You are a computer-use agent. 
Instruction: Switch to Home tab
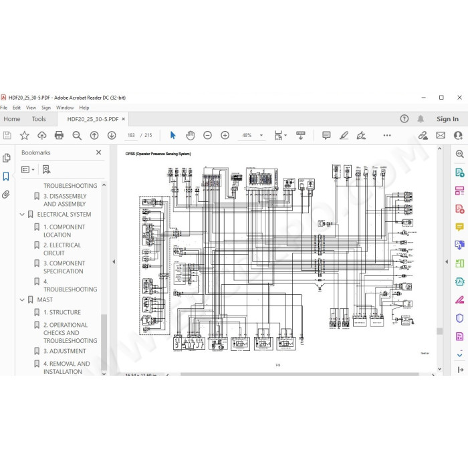(12, 119)
